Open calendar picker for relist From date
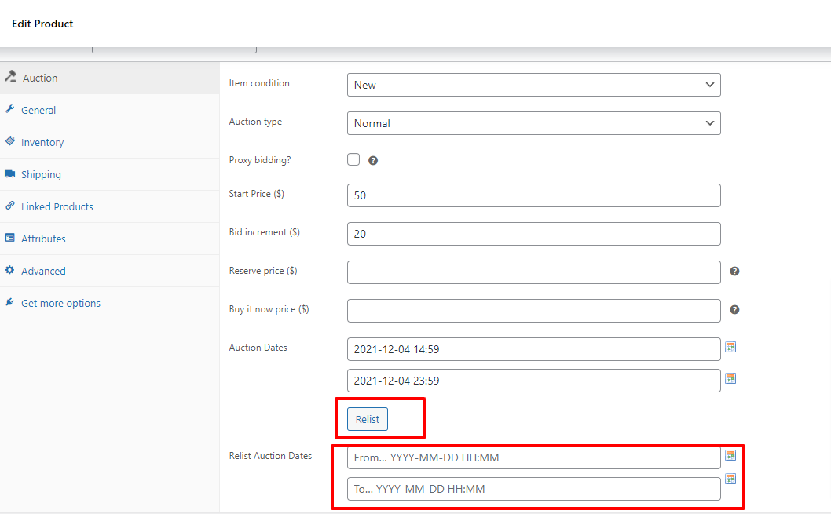831x514 pixels. point(730,455)
